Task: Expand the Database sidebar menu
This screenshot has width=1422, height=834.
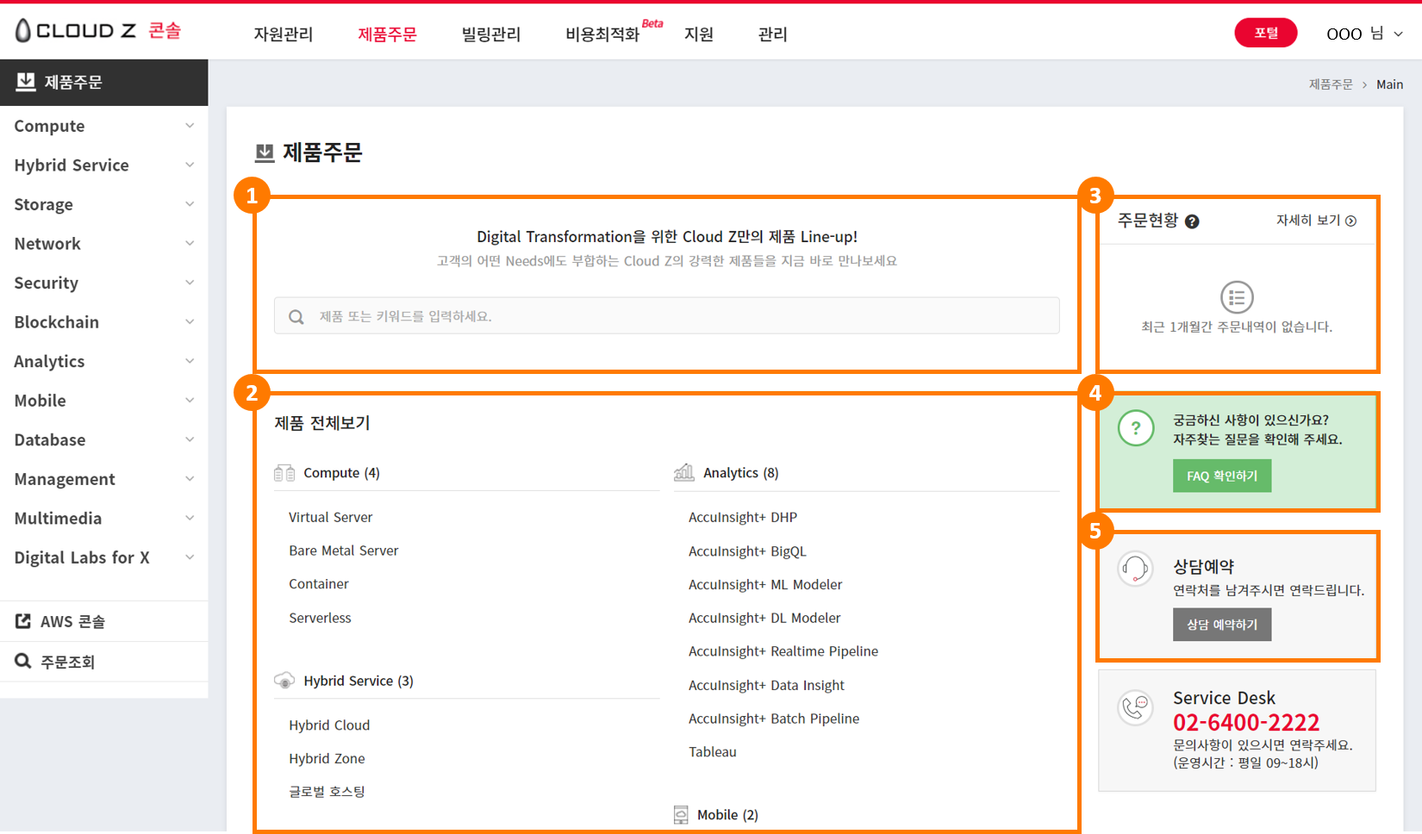Action: pyautogui.click(x=103, y=439)
